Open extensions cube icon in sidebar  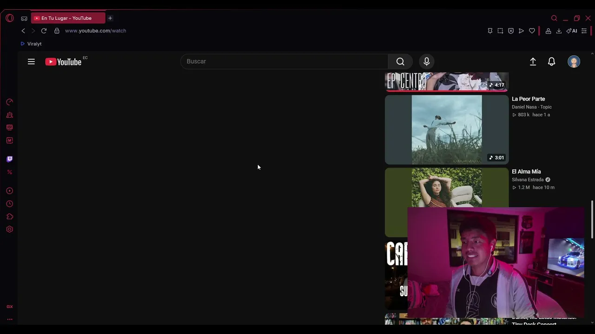click(x=9, y=217)
